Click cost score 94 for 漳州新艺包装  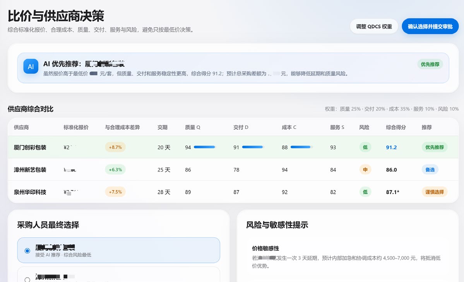tap(285, 170)
